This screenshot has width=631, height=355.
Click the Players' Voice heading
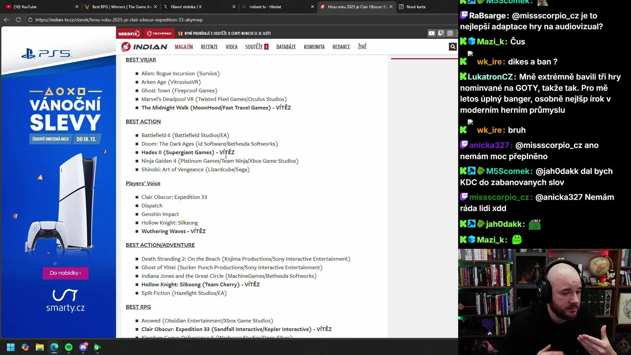[x=143, y=183]
